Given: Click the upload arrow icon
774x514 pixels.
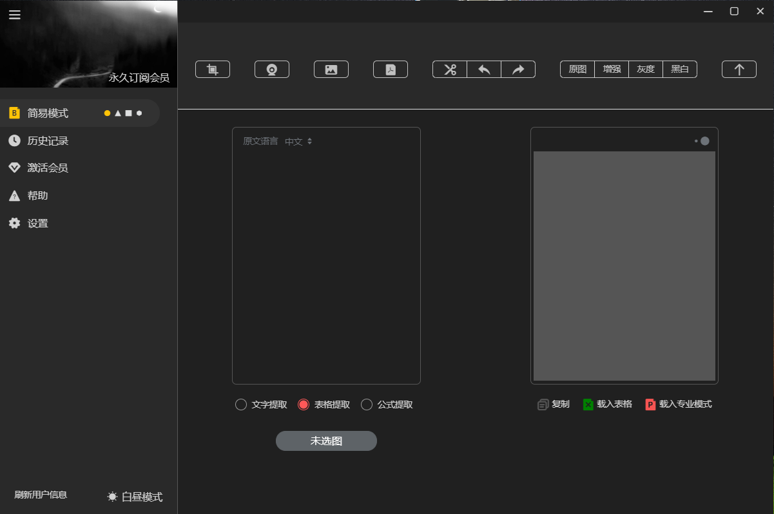Looking at the screenshot, I should [739, 70].
